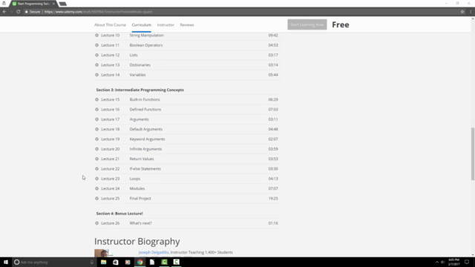The width and height of the screenshot is (475, 267).
Task: Open the About This Course tab
Action: (x=110, y=24)
